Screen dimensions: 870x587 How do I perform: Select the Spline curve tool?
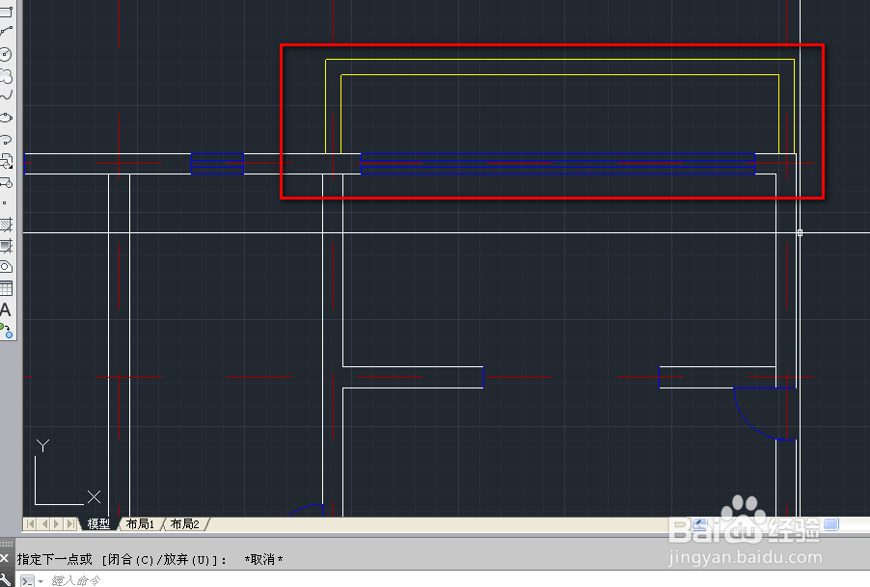[x=6, y=95]
